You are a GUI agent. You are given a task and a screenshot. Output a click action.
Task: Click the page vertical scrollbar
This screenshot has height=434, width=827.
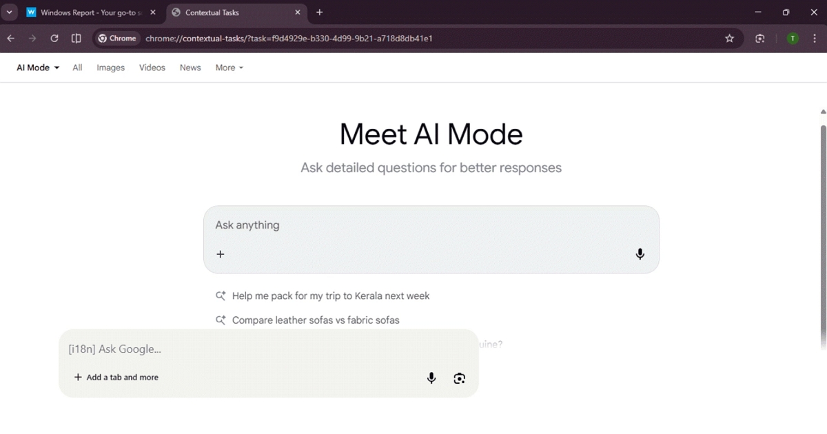823,234
